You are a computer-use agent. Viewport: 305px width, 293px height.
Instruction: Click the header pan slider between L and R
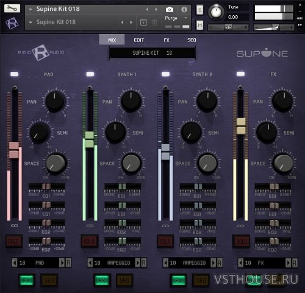click(x=228, y=27)
